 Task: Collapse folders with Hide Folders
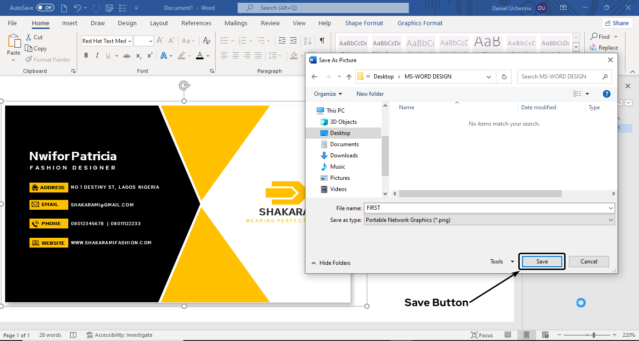(331, 263)
